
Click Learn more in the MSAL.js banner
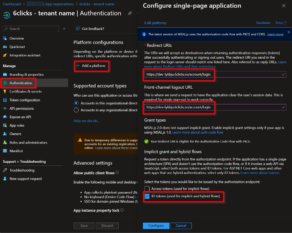click(x=275, y=34)
